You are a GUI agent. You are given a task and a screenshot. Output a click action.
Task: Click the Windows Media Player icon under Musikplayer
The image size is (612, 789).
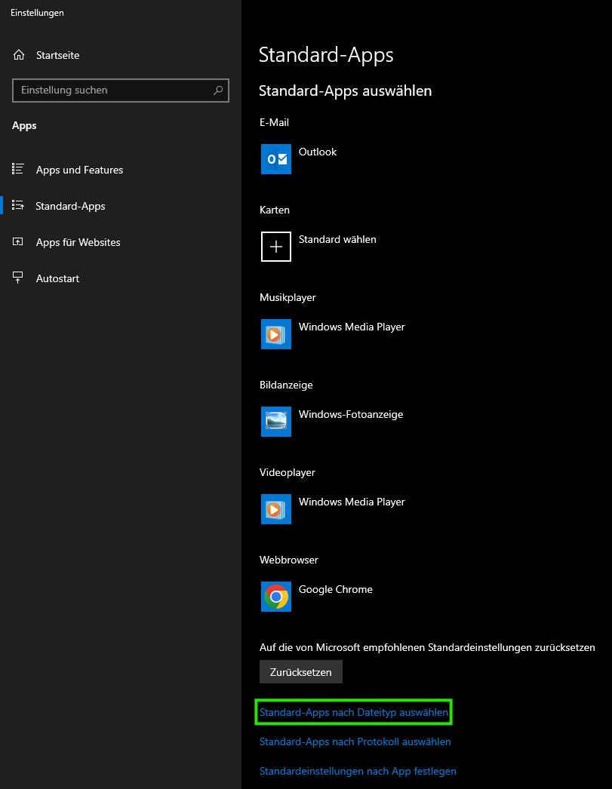coord(275,334)
